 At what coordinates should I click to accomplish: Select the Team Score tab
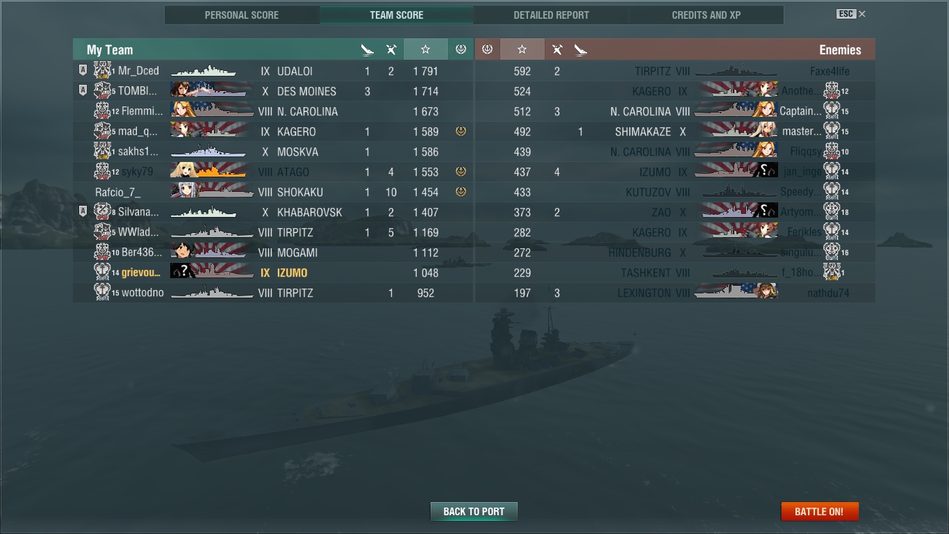coord(397,15)
